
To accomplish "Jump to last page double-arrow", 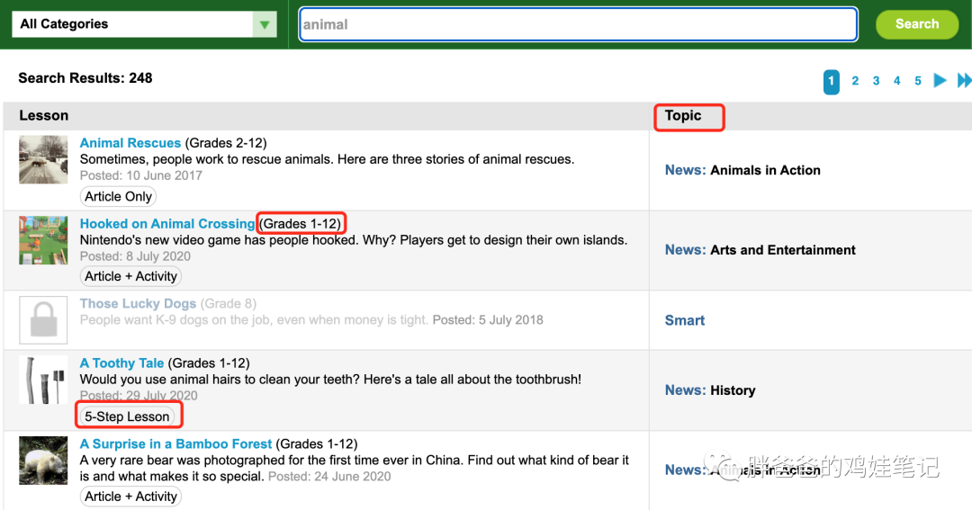I will click(x=964, y=81).
